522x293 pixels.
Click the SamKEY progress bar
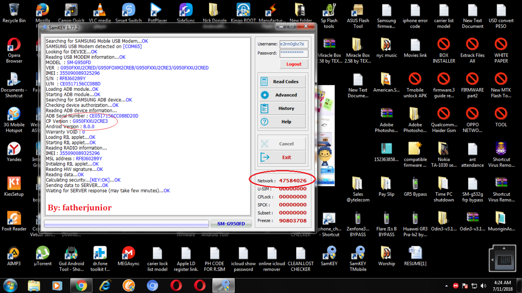pyautogui.click(x=126, y=224)
